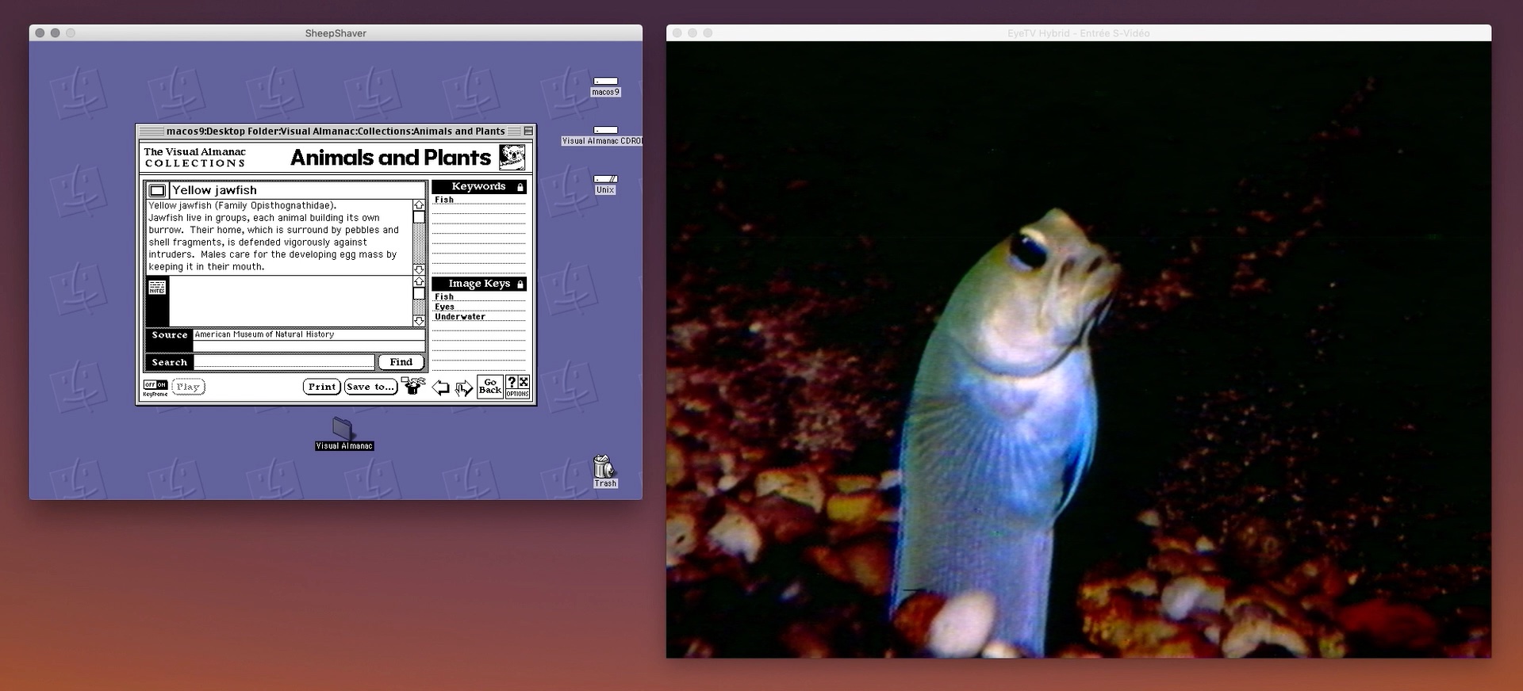Select the Fish entry under Image Keys
The image size is (1523, 691).
coord(444,297)
